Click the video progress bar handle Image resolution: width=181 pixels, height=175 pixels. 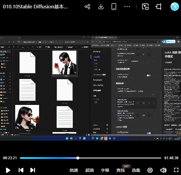pyautogui.click(x=78, y=158)
